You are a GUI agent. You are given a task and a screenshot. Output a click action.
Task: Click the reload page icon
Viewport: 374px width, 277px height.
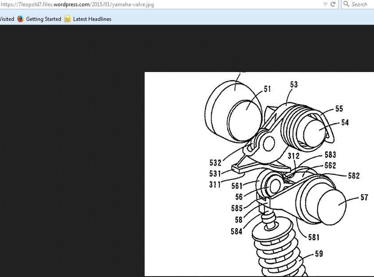333,4
